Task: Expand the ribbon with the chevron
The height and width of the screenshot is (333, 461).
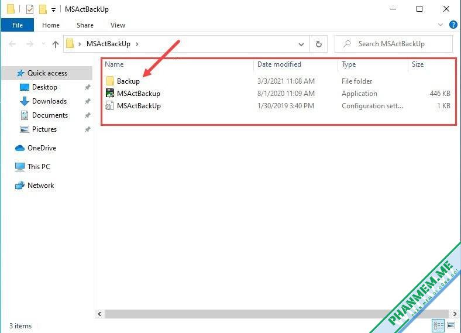Action: pyautogui.click(x=440, y=25)
